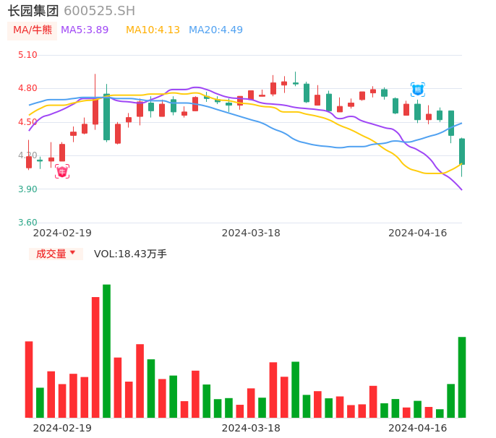The height and width of the screenshot is (438, 496).
Task: Click the first red volume bar on left
Action: tap(29, 379)
